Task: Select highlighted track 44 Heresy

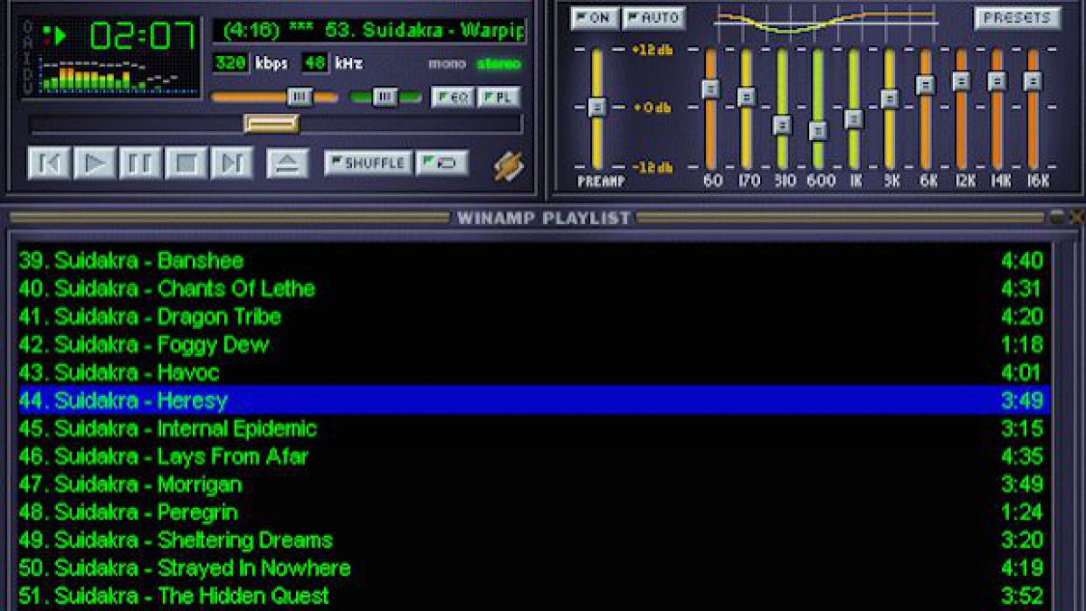Action: (534, 399)
